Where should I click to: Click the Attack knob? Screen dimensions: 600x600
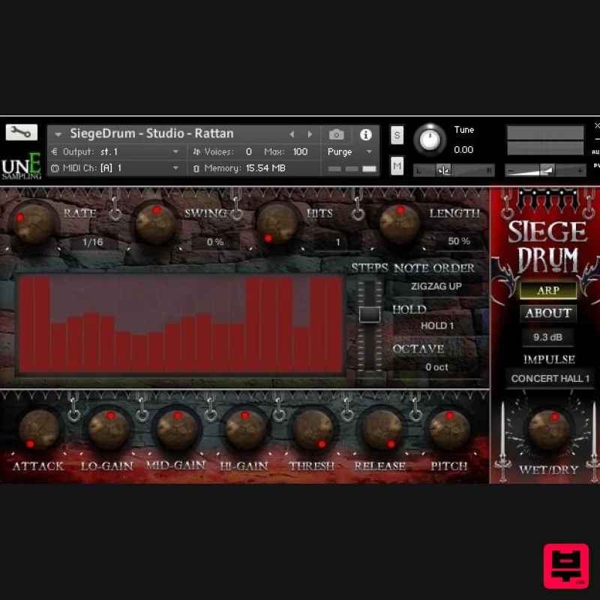(x=39, y=429)
